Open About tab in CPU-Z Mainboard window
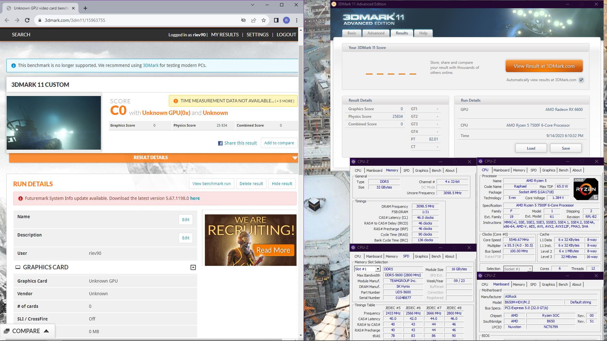The image size is (607, 341). tap(577, 284)
